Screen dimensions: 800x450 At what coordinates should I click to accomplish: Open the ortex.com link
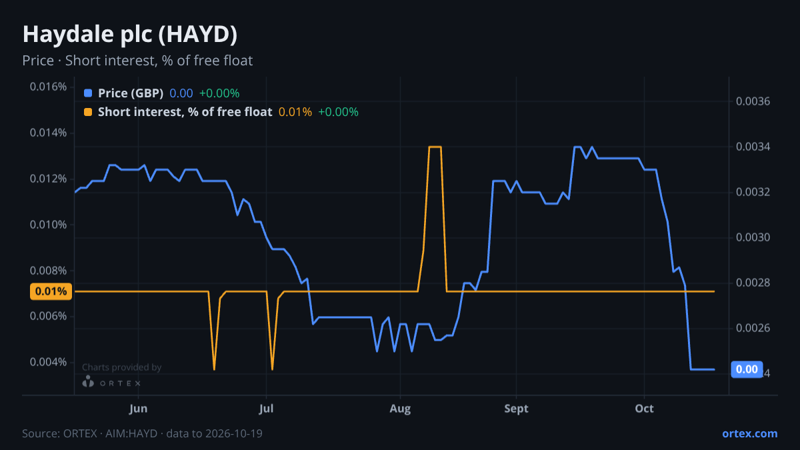coord(750,433)
